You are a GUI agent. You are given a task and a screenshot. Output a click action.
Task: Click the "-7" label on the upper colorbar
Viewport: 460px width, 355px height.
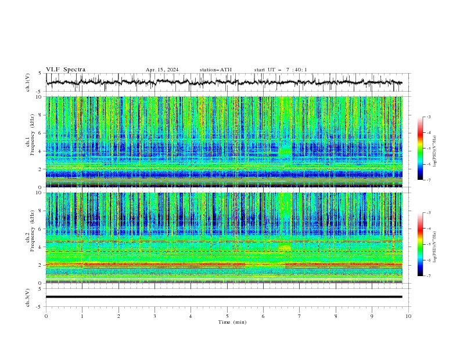click(428, 180)
